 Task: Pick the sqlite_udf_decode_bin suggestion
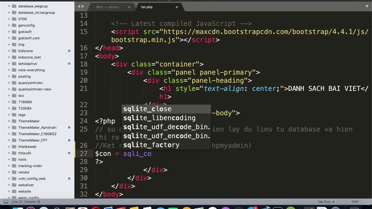(x=166, y=127)
